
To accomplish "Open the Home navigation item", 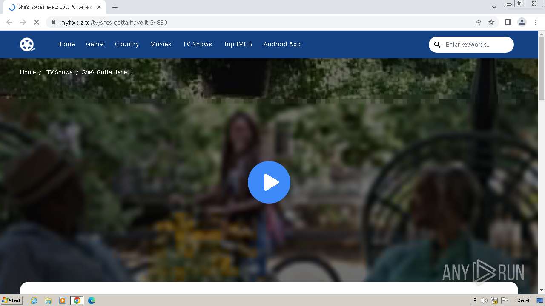I will pos(66,44).
